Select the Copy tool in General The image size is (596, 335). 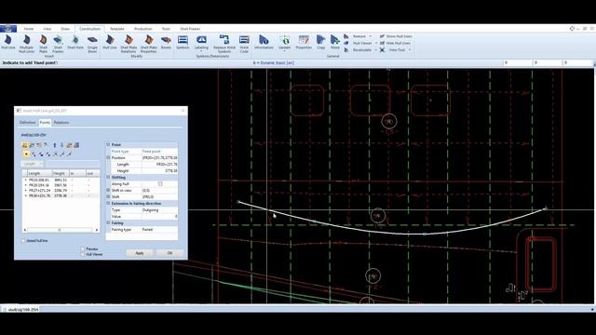(320, 43)
